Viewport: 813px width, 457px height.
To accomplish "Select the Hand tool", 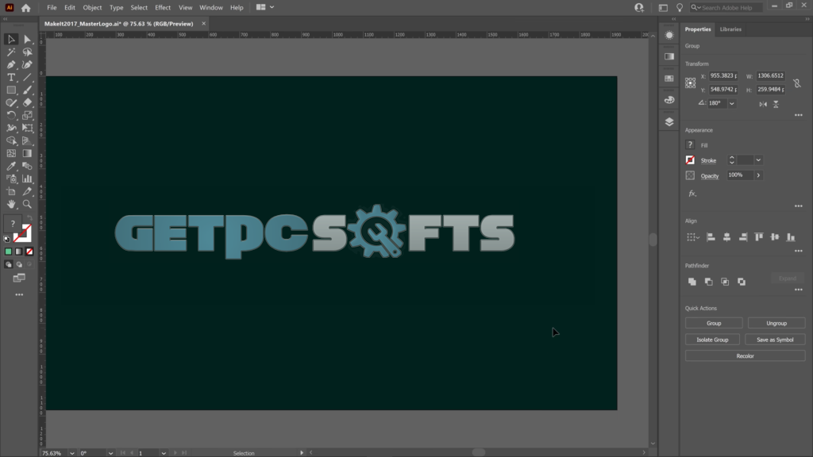I will [11, 204].
